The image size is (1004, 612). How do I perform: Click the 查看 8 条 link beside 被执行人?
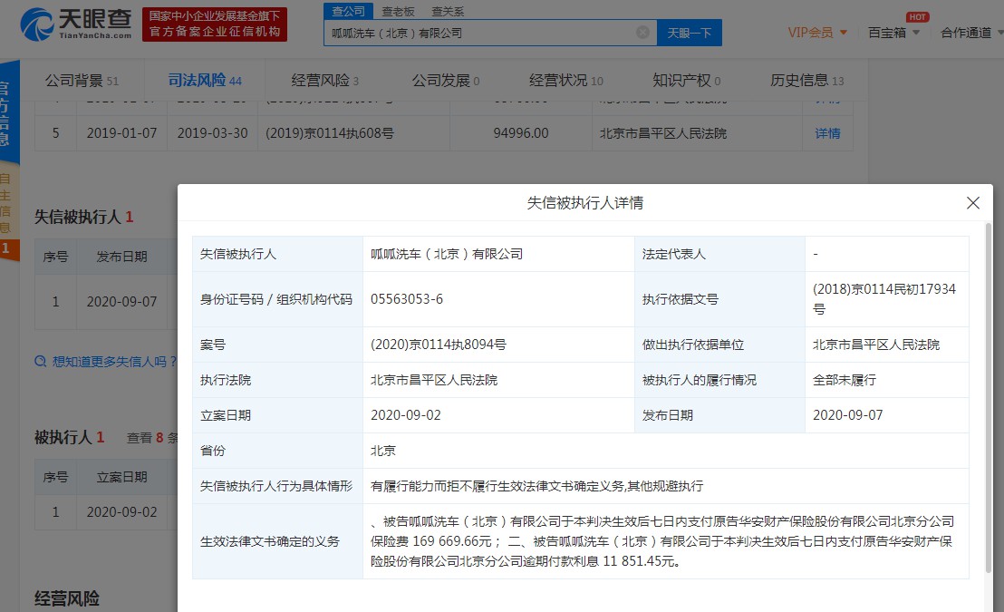[x=151, y=438]
